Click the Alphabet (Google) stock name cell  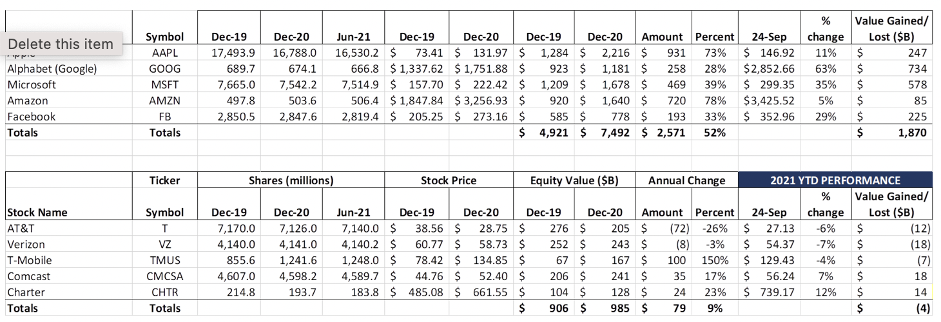point(52,69)
